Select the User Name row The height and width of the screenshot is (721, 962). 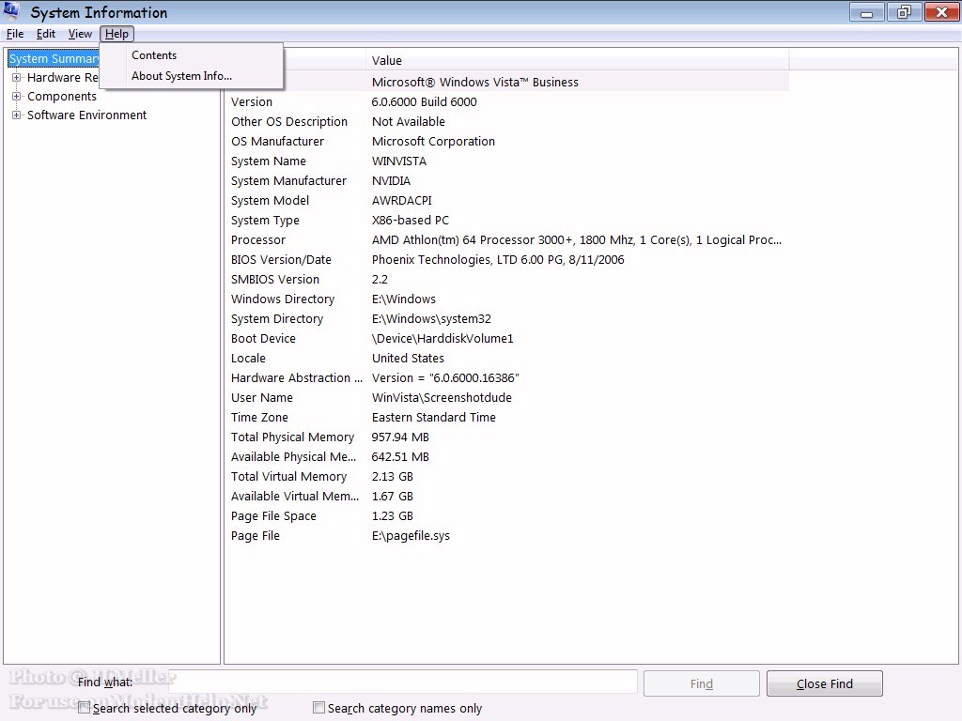(x=506, y=397)
